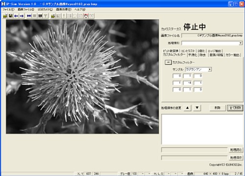Click the arrow button beside カスタムフィルター label
The image size is (245, 176).
tap(168, 62)
